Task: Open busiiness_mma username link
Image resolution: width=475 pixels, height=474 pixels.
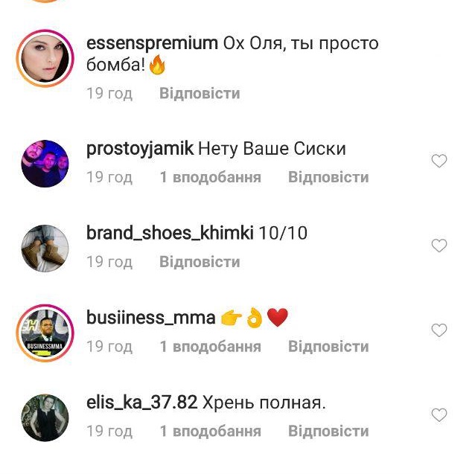Action: pyautogui.click(x=151, y=318)
